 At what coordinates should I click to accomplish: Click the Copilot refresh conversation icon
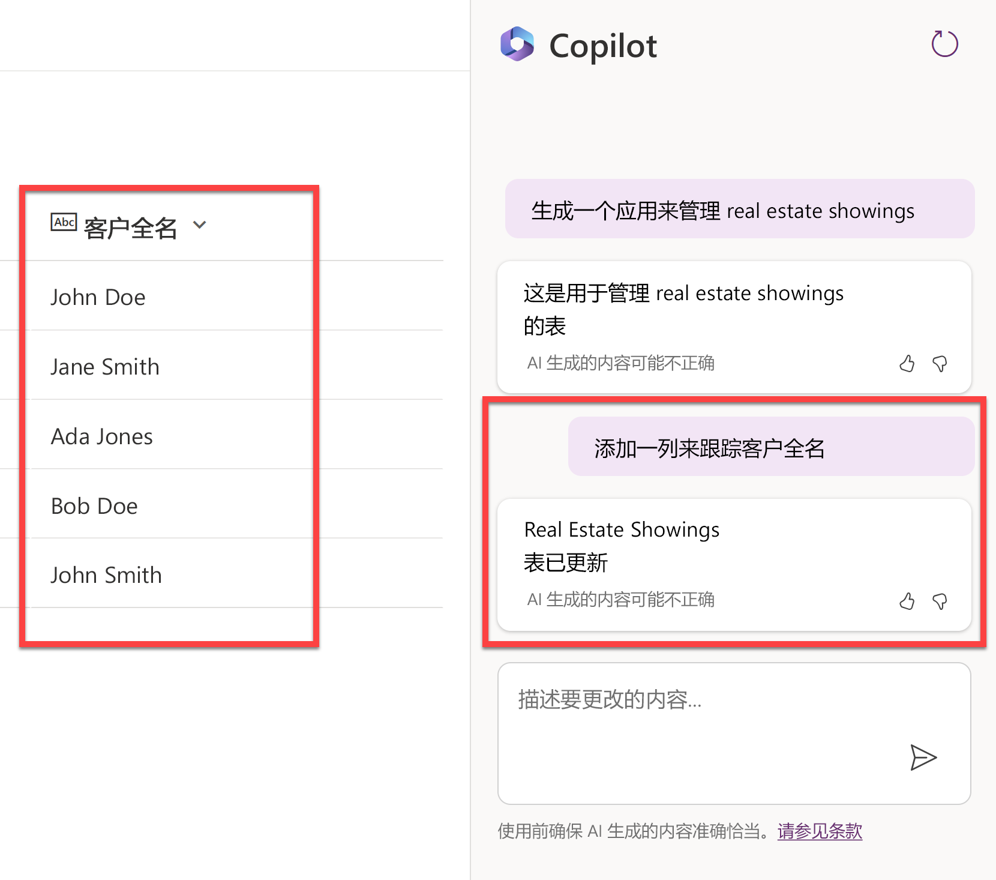click(x=944, y=44)
